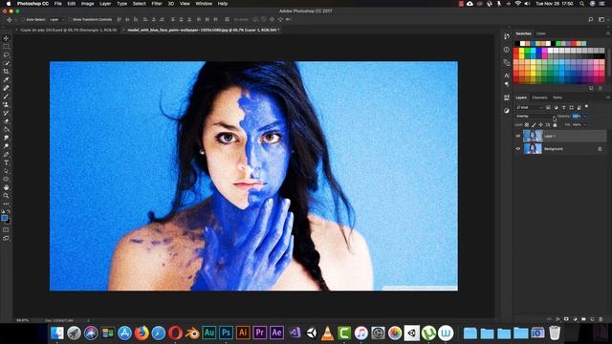This screenshot has height=344, width=612.
Task: Launch Premiere Pro from the Dock
Action: (x=259, y=333)
